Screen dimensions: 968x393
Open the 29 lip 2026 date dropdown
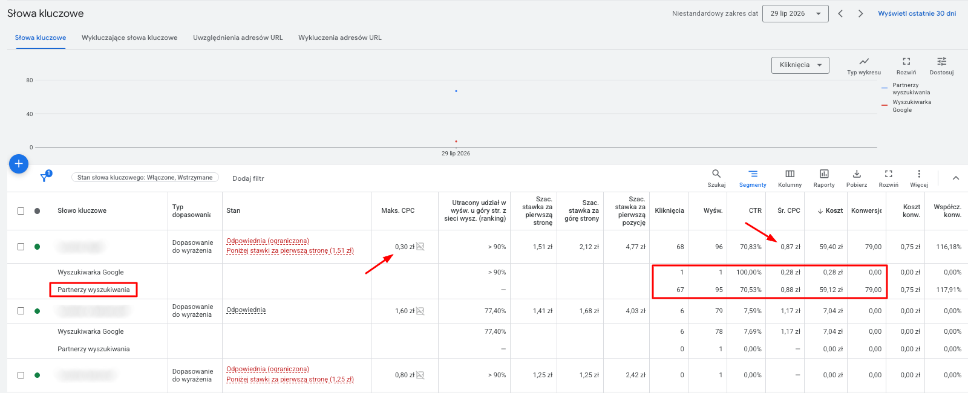795,13
